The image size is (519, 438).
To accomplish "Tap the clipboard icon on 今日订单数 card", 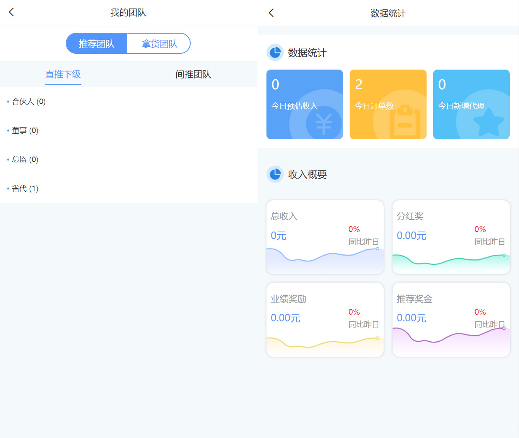I will (x=405, y=122).
